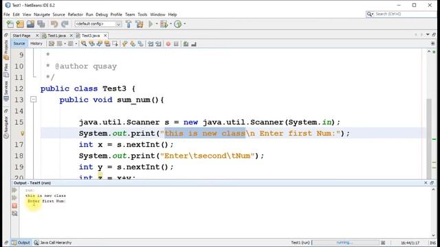Open the Window menu
Image resolution: width=440 pixels, height=247 pixels.
pos(157,14)
